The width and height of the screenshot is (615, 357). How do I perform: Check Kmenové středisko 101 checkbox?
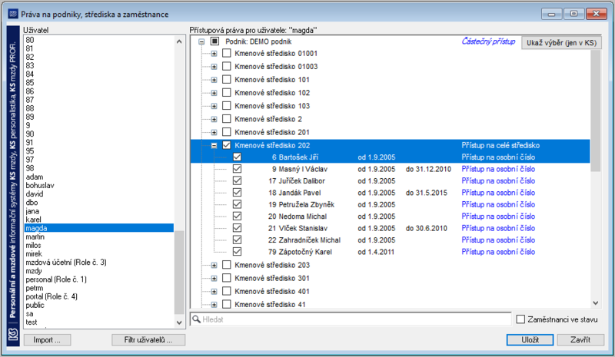[226, 79]
